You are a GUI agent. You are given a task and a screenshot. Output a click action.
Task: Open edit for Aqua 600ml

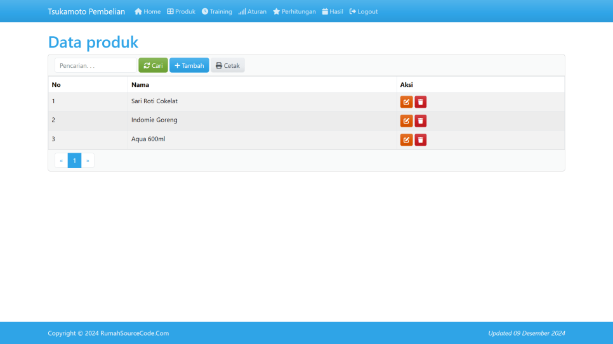coord(406,140)
